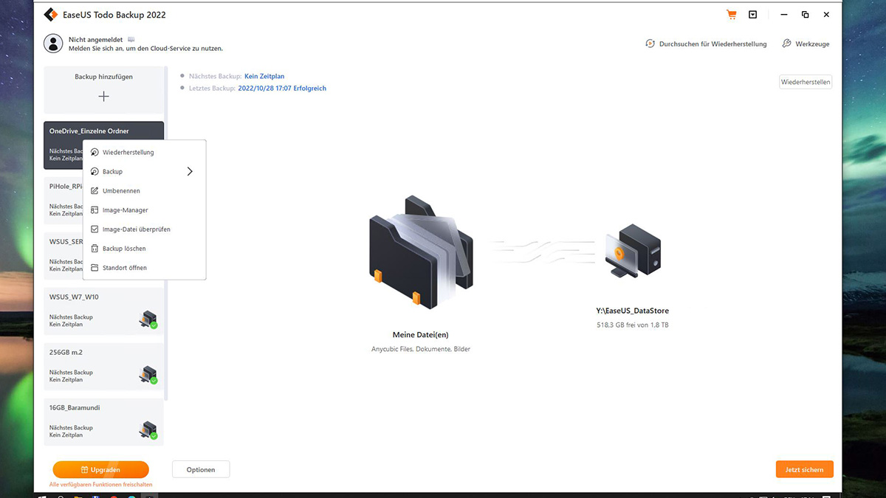Screen dimensions: 886x498
Task: Click the status icon on the 16GB_Baramundi card
Action: tap(148, 430)
